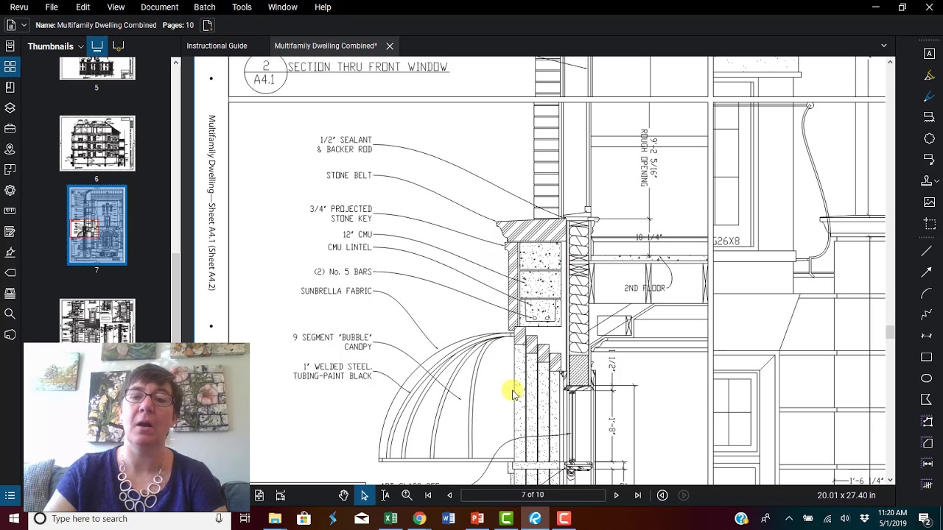Toggle single page view mode icon
The image size is (943, 530).
259,495
